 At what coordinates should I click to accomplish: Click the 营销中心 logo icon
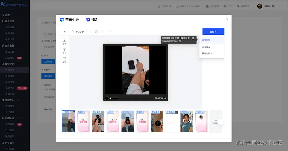coord(62,20)
